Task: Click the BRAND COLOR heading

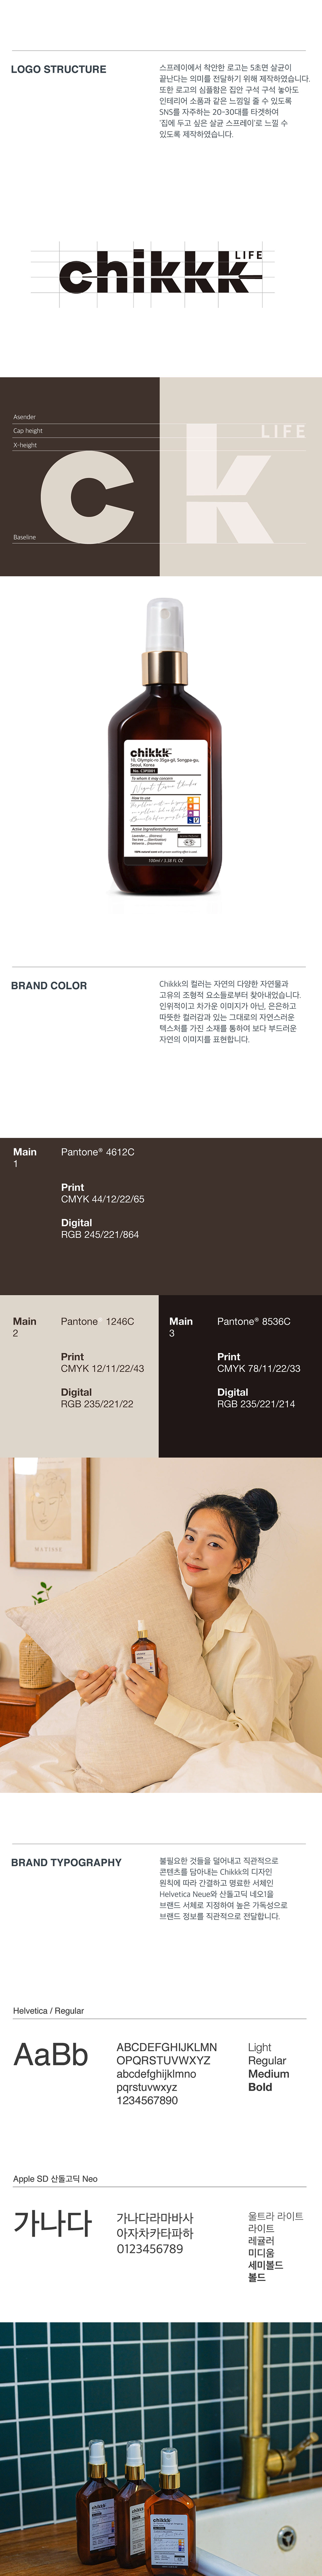Action: coord(49,985)
